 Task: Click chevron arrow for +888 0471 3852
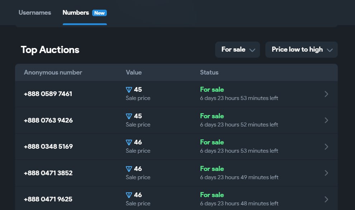(x=326, y=173)
